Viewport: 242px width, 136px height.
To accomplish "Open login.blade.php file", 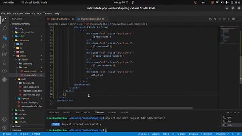I will tap(31, 87).
